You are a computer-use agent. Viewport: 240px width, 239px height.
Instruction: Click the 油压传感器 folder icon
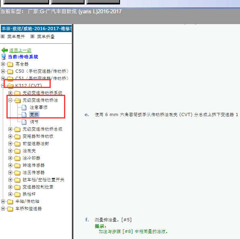17,173
